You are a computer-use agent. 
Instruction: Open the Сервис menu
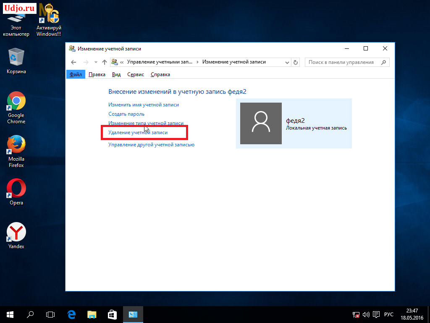point(136,74)
